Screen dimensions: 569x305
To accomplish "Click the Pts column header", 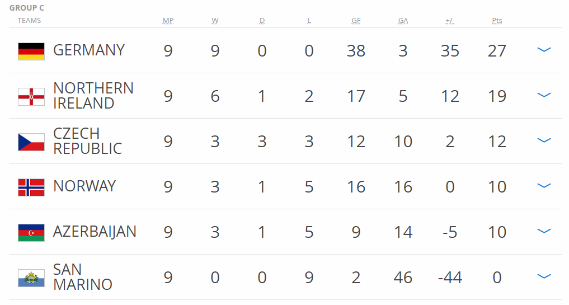I will pyautogui.click(x=497, y=21).
